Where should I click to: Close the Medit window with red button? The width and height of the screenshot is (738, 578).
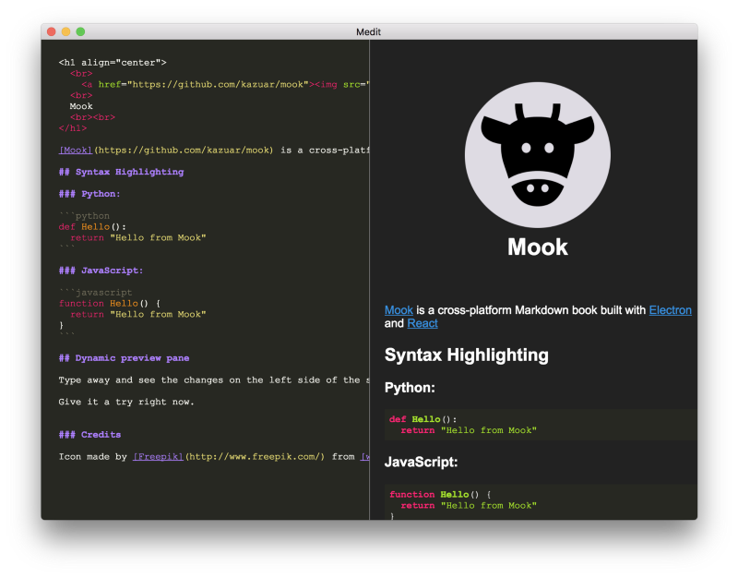pyautogui.click(x=52, y=31)
